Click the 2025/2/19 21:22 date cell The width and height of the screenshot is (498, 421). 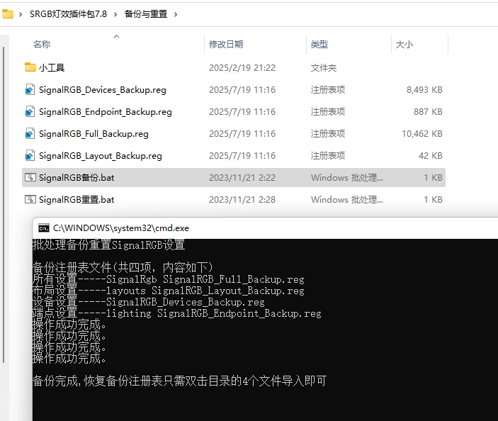(242, 67)
